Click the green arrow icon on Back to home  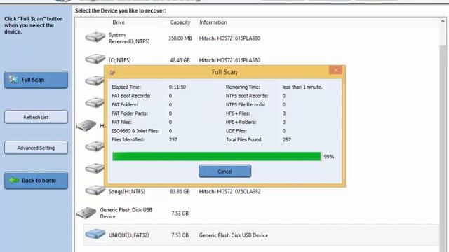(14, 181)
